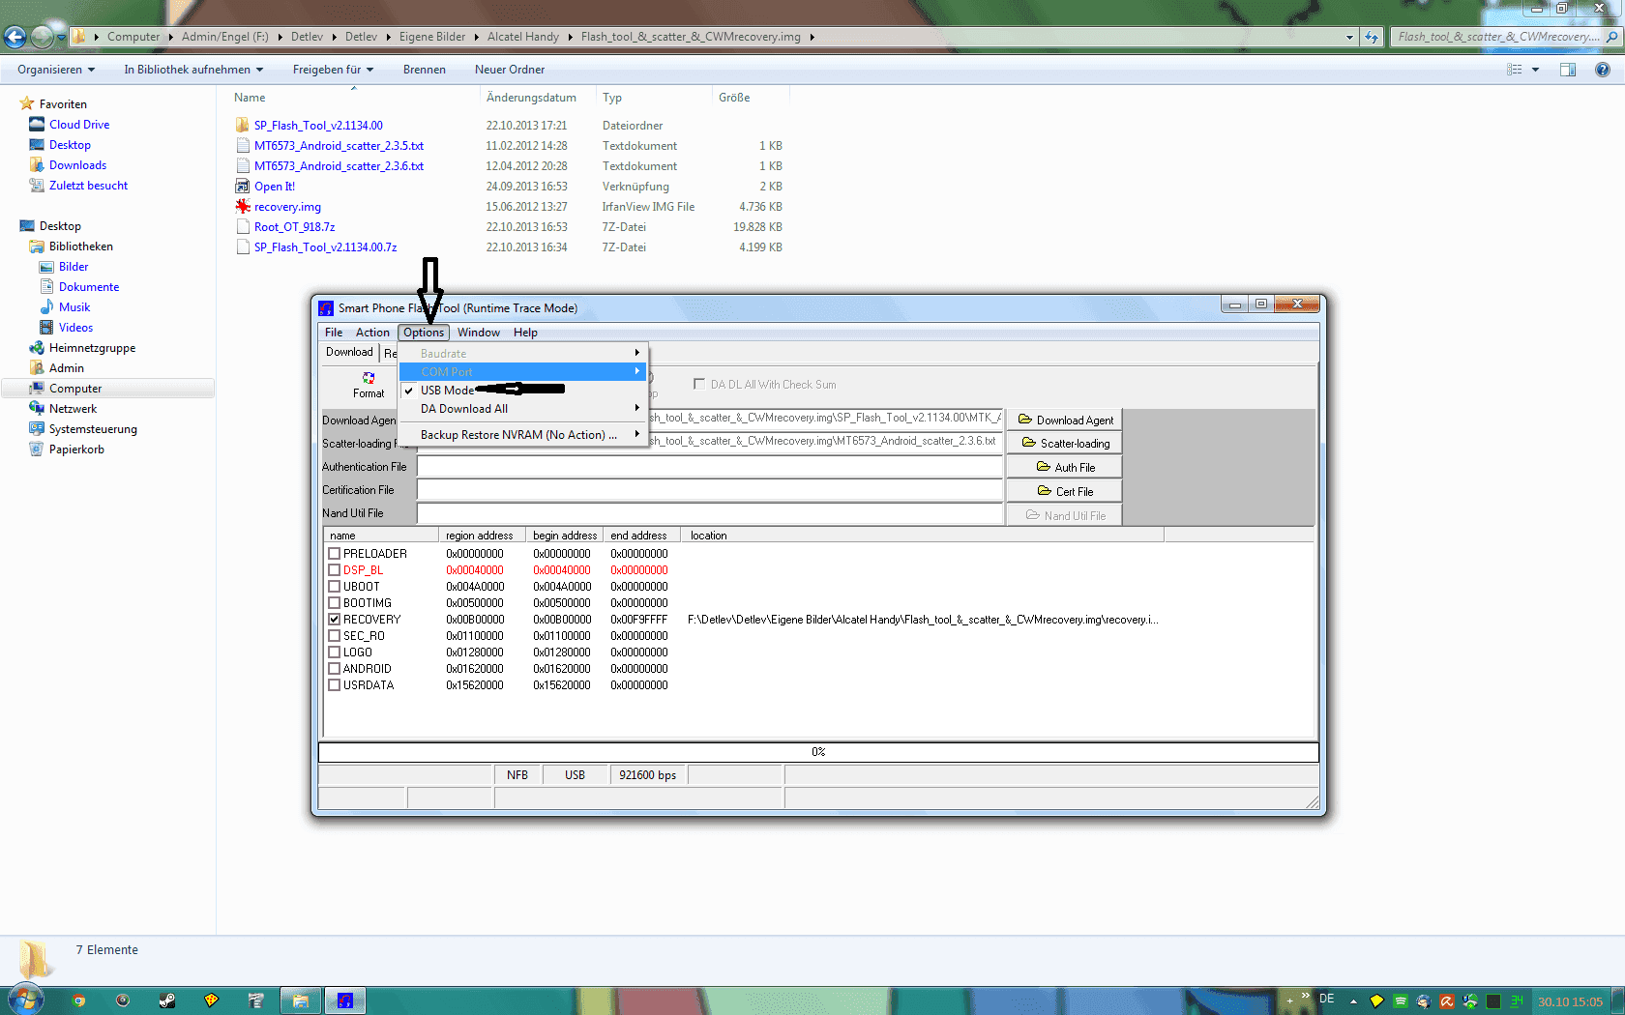Screen dimensions: 1625x1015
Task: Check the PRELOADER partition checkbox
Action: coord(334,554)
